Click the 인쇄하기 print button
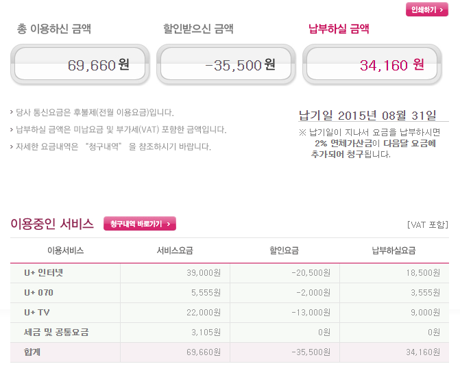This screenshot has height=377, width=460. pos(427,10)
